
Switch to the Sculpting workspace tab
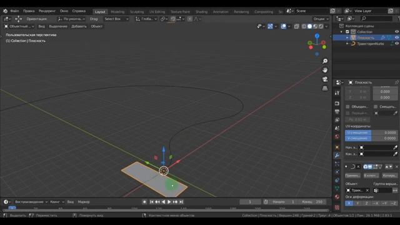pos(137,12)
